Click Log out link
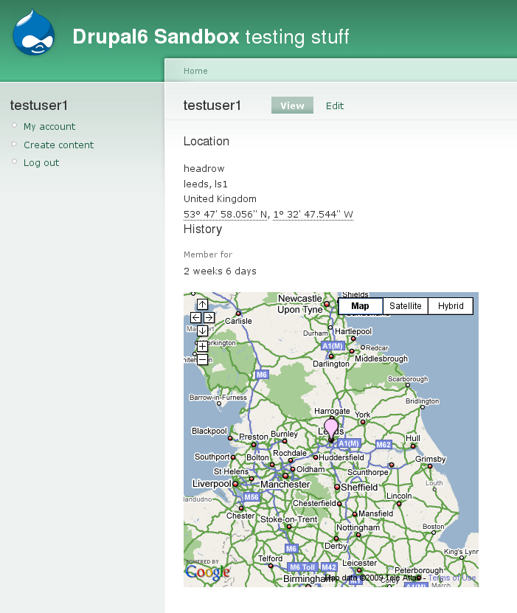517x613 pixels. click(41, 162)
